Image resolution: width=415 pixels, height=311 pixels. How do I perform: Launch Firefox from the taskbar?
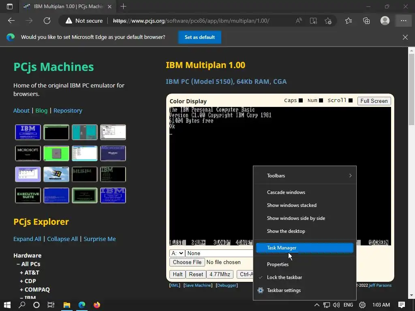click(97, 305)
